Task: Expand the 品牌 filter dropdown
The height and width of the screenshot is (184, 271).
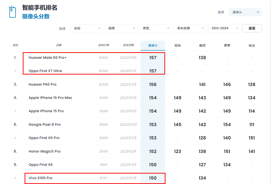Action: [121, 28]
